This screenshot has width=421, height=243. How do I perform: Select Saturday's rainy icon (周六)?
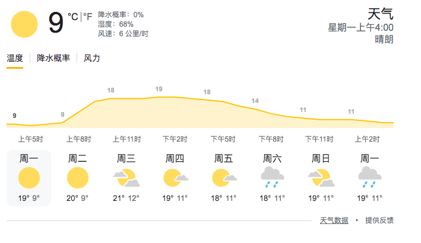coord(272,177)
